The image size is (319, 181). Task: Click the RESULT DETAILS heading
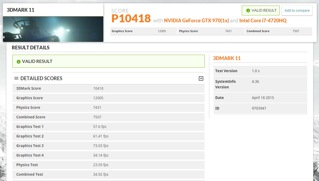(31, 48)
